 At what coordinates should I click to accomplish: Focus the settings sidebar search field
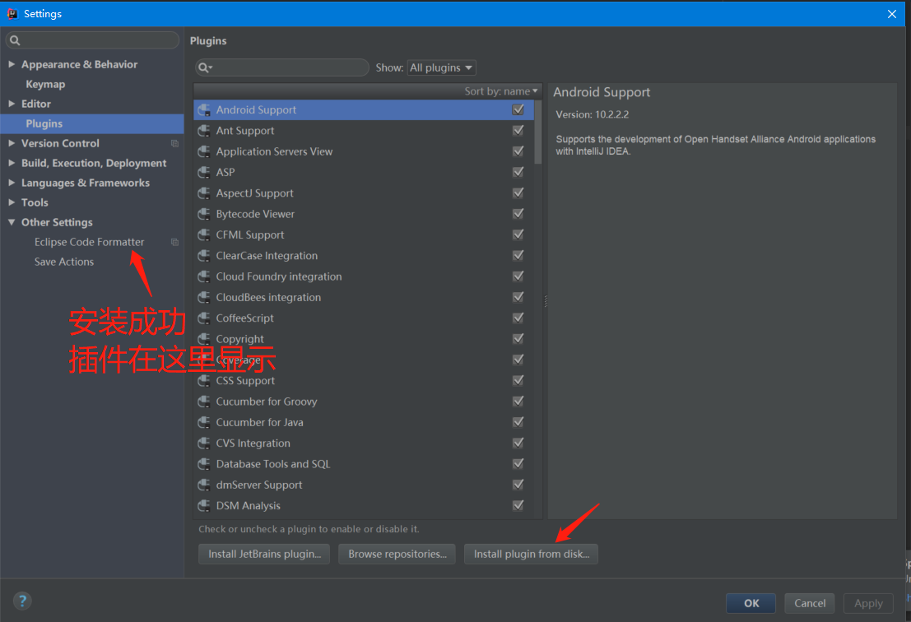click(92, 40)
